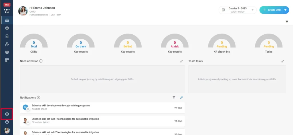Expand the To do tasks panel
293x135 pixels.
(282, 61)
